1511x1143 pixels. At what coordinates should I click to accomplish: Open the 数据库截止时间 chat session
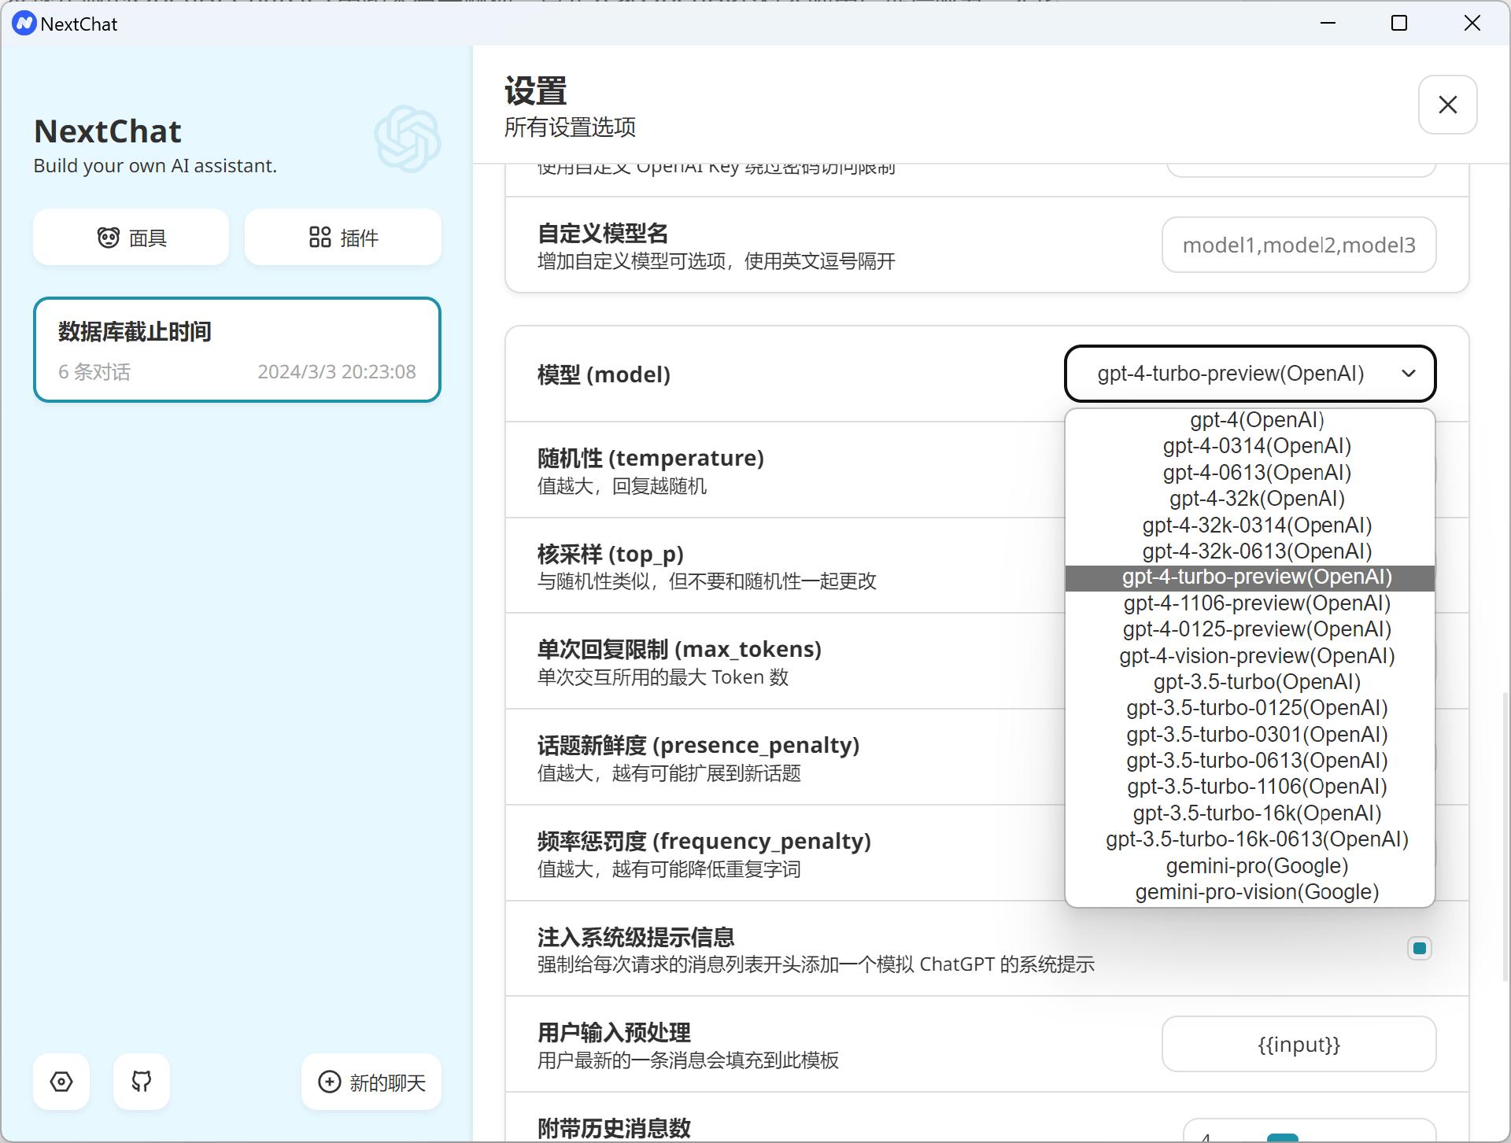click(237, 349)
